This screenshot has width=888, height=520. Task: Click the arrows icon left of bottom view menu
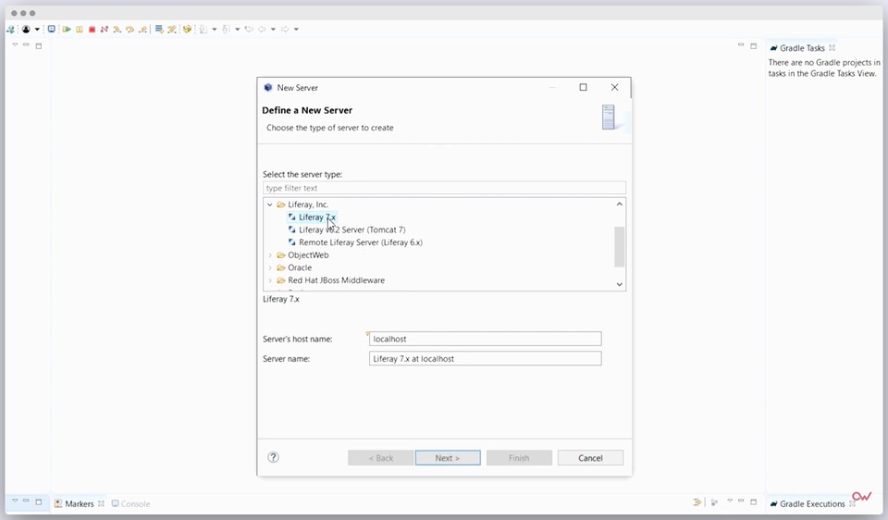(x=697, y=502)
